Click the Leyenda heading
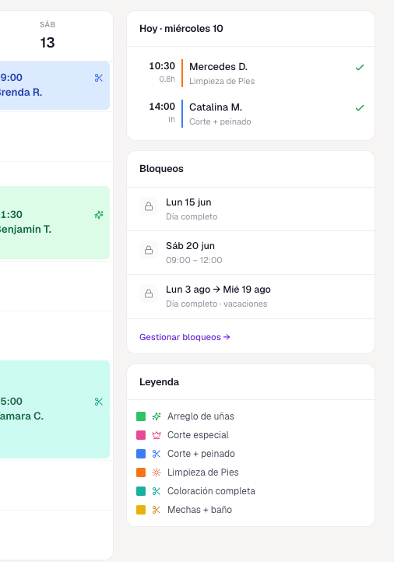Viewport: 394px width, 562px height. [159, 382]
